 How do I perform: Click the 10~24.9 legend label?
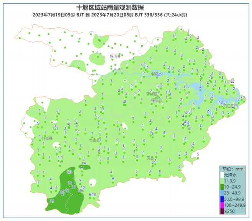[x=232, y=187]
